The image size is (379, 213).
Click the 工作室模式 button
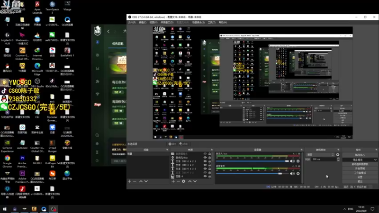tap(360, 173)
